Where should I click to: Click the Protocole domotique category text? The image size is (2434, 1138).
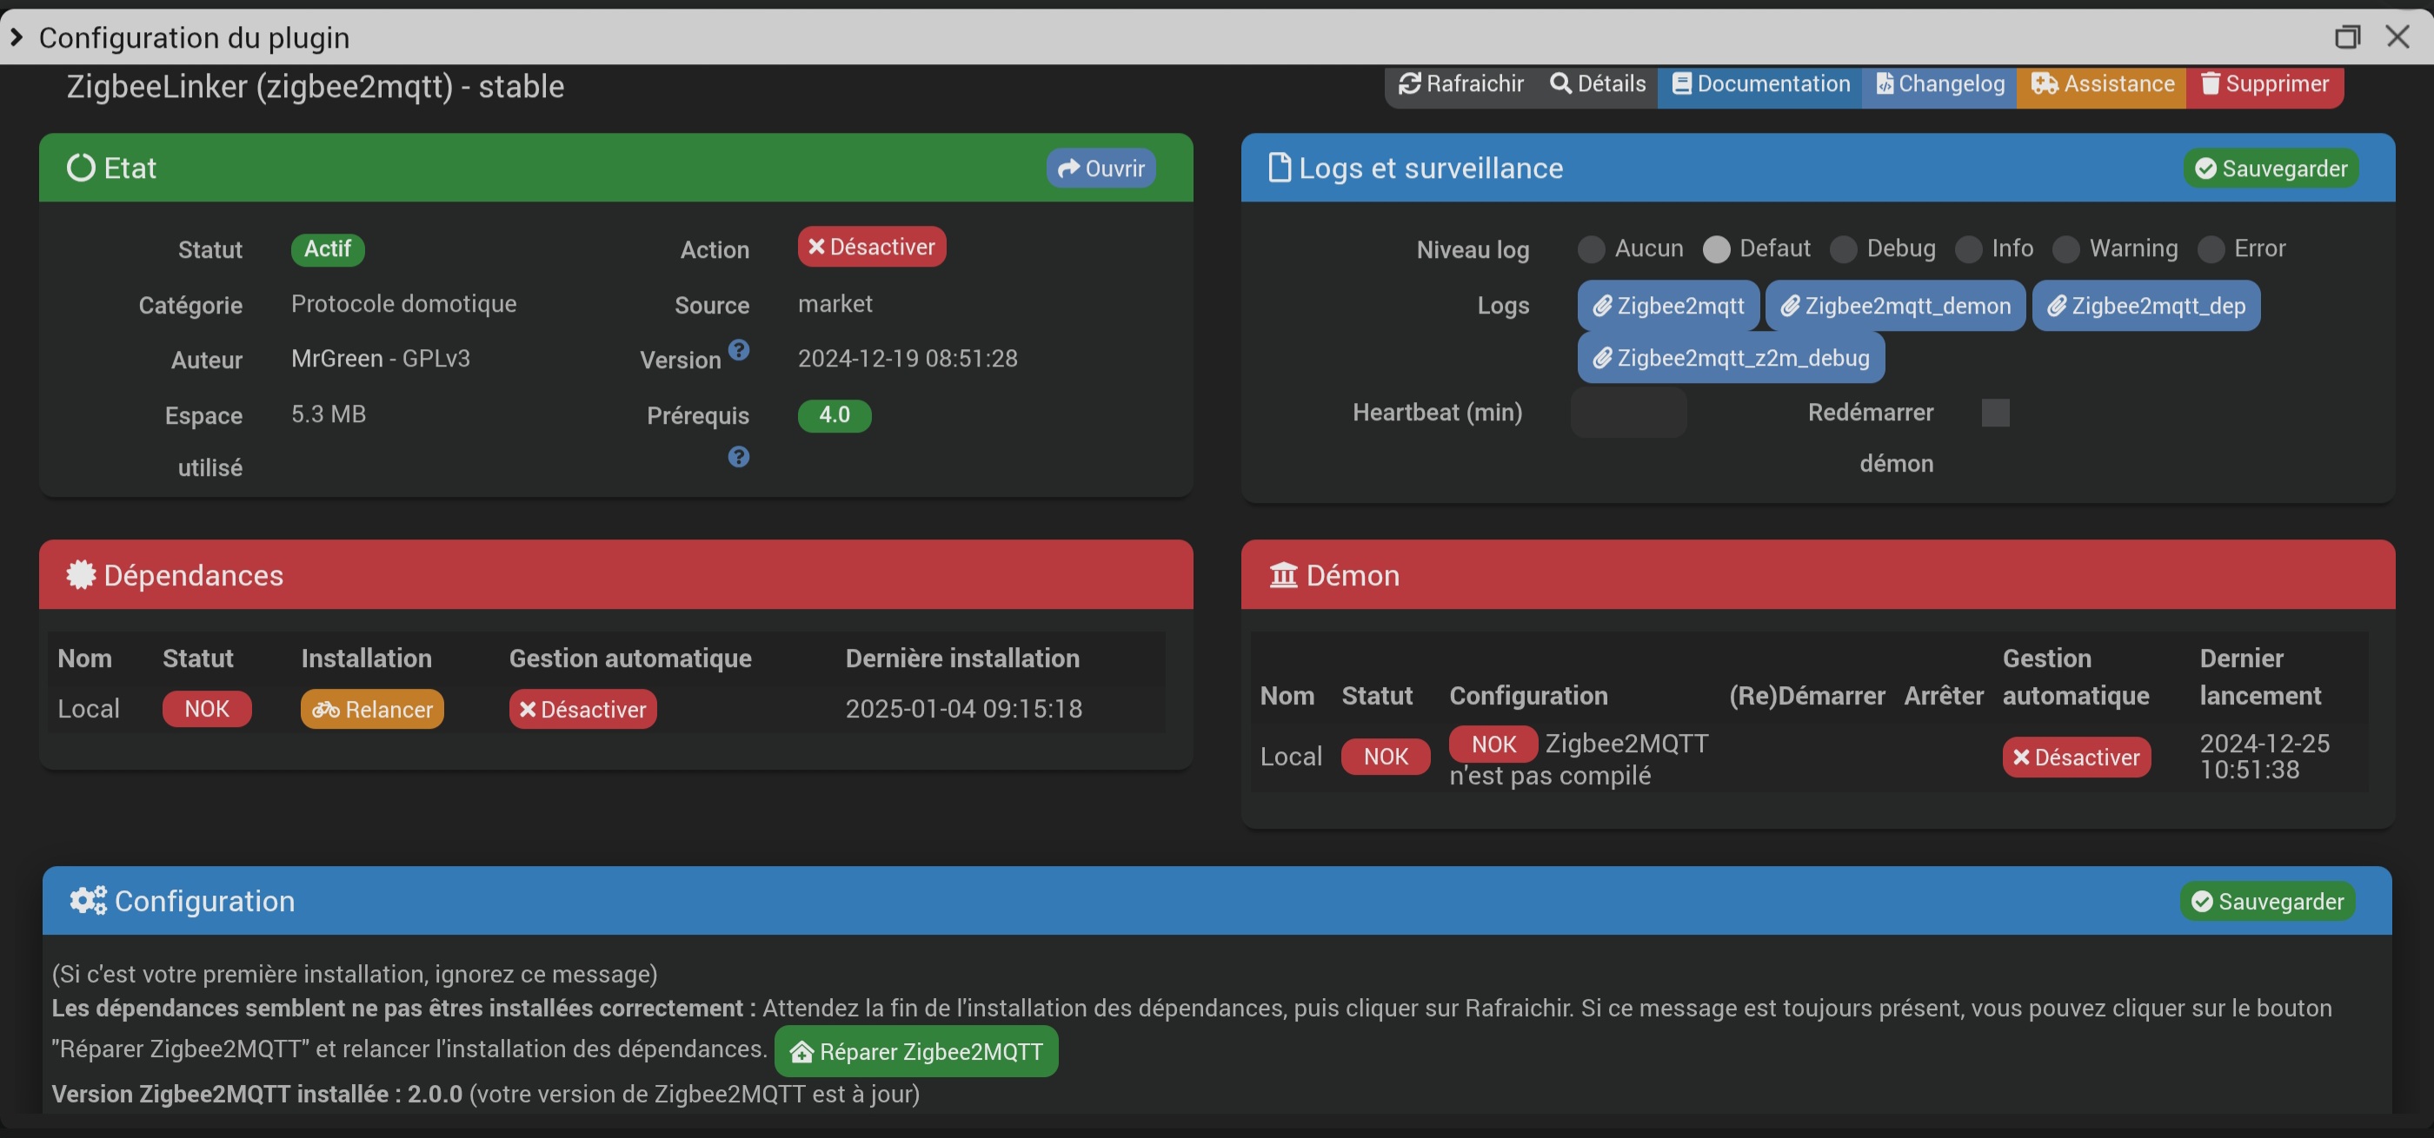[x=403, y=304]
